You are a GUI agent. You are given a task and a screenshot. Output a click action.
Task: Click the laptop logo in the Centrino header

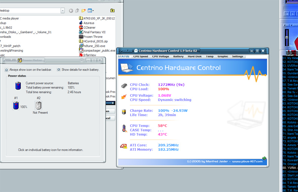[x=127, y=67]
